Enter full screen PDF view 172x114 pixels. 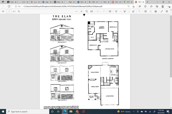coord(162,11)
